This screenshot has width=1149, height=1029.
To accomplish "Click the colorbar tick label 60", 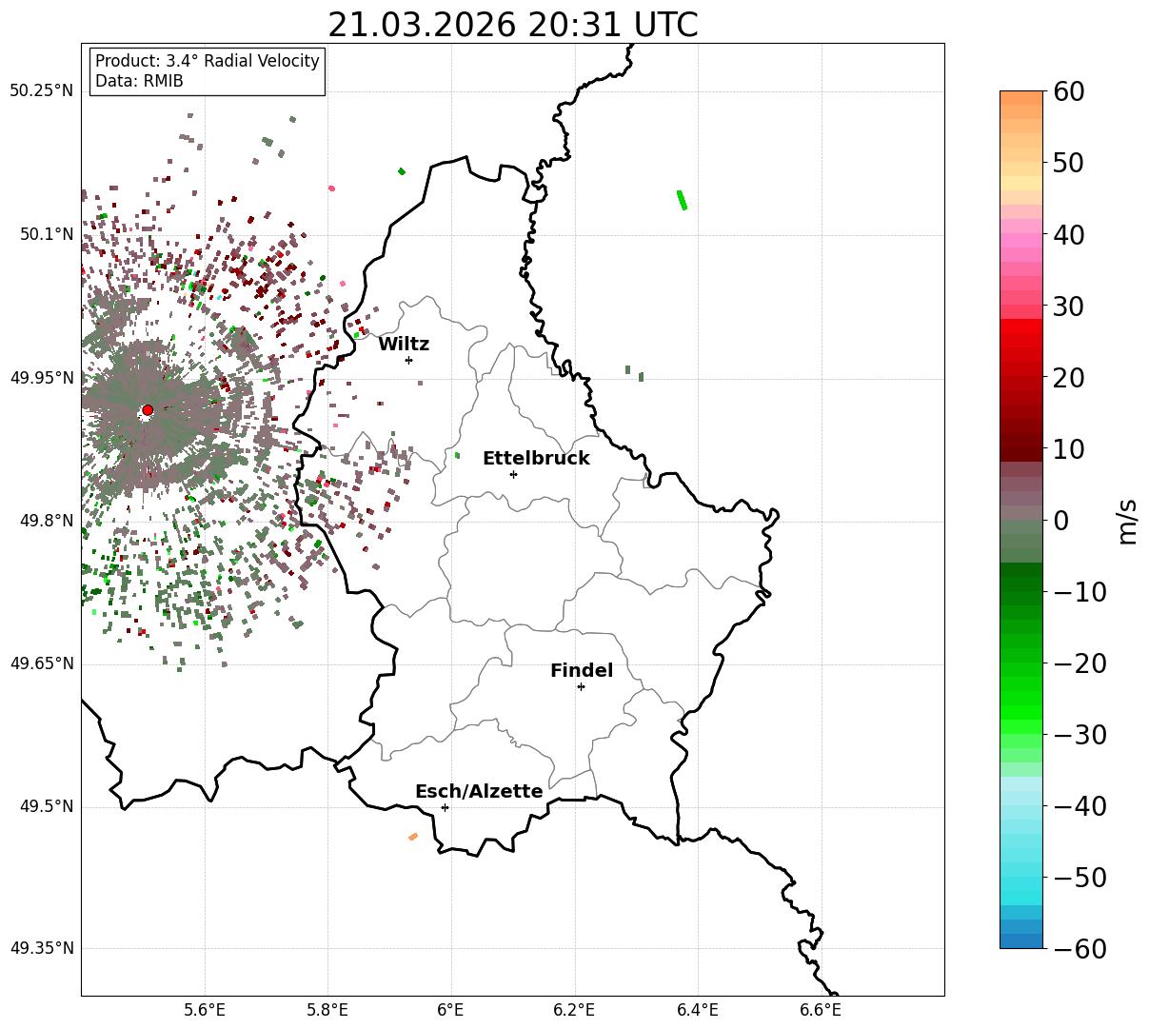I will pyautogui.click(x=1071, y=91).
